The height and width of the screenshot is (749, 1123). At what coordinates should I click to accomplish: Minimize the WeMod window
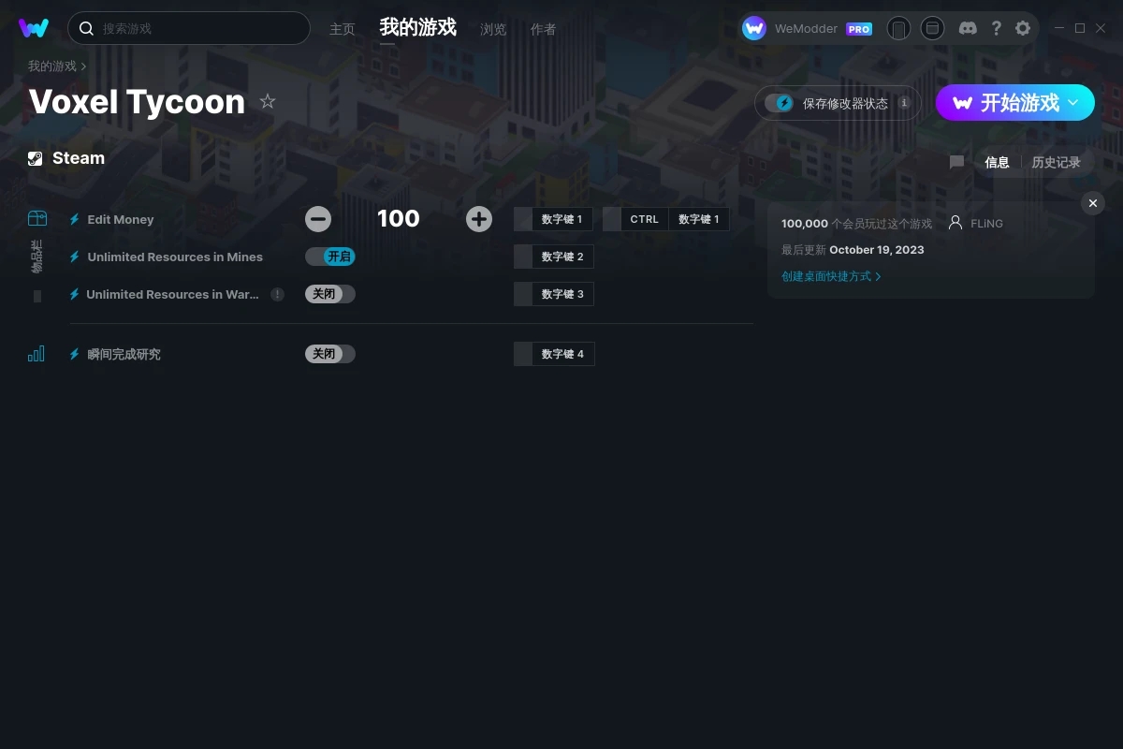[x=1058, y=28]
